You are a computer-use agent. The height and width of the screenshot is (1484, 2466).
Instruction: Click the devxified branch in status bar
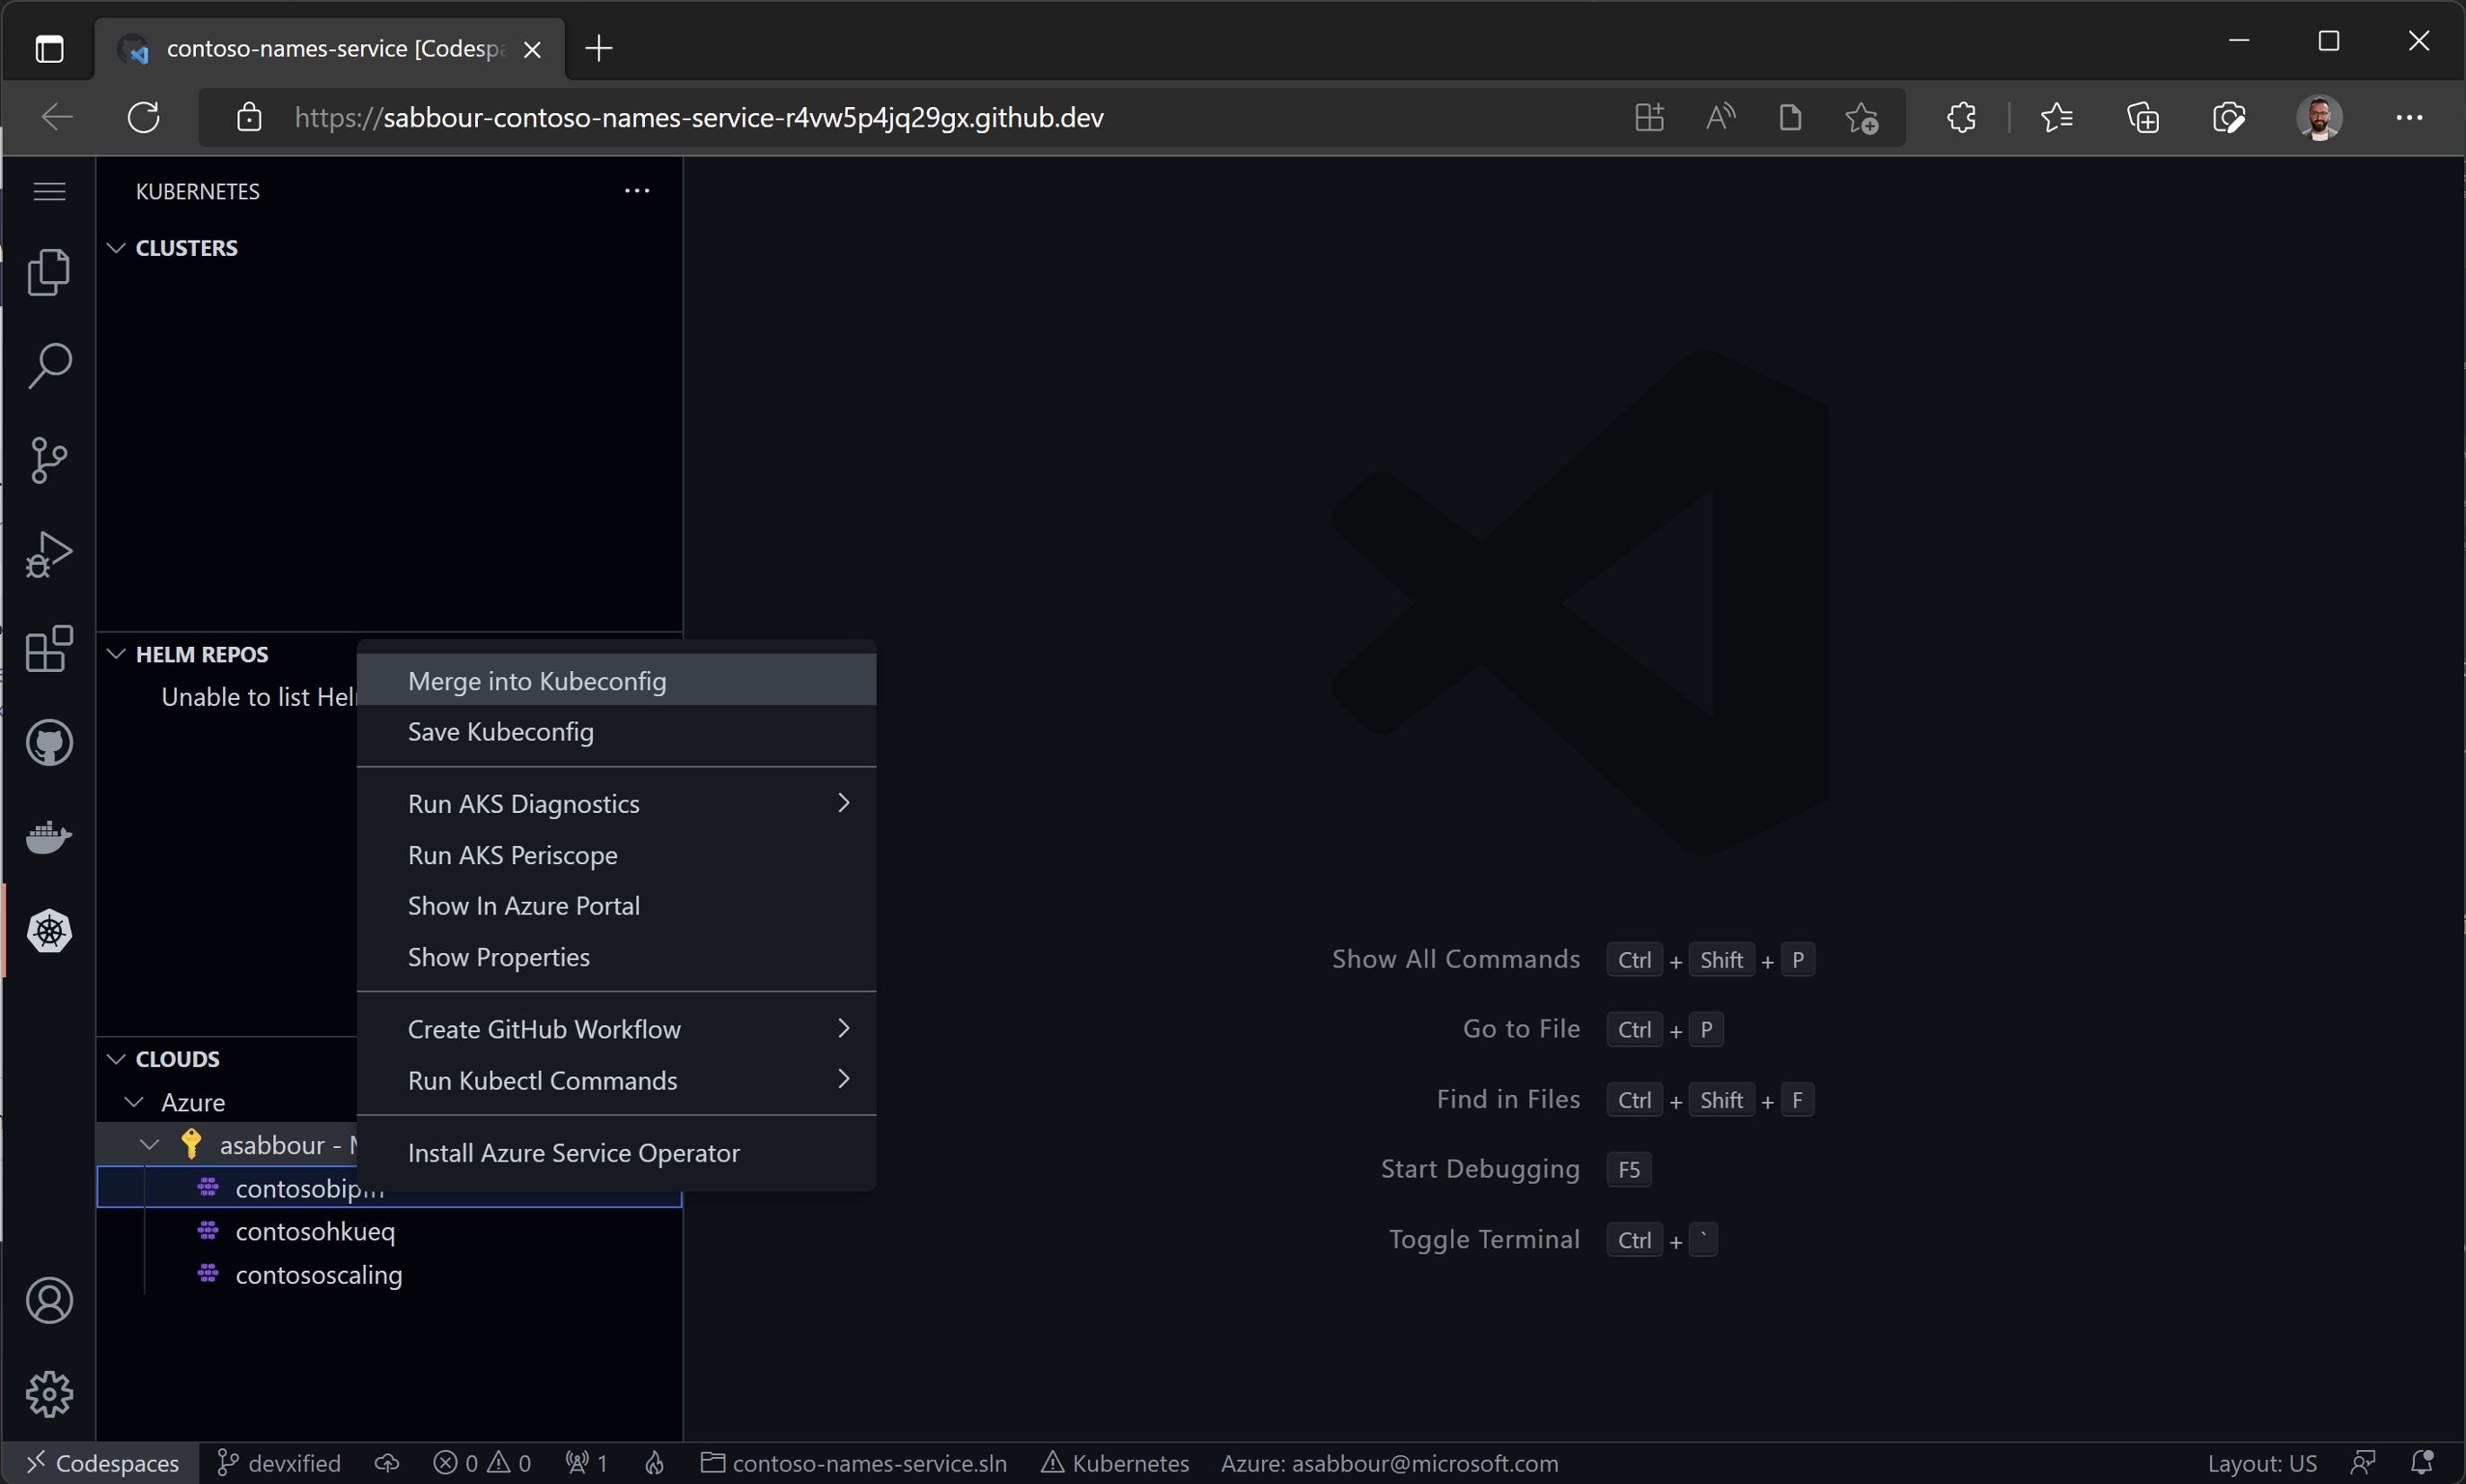coord(279,1463)
